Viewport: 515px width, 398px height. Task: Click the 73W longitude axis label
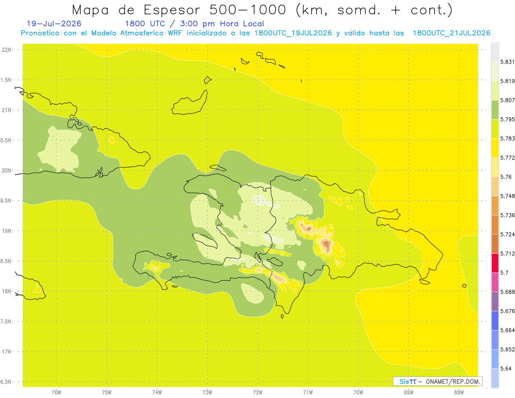(x=207, y=392)
